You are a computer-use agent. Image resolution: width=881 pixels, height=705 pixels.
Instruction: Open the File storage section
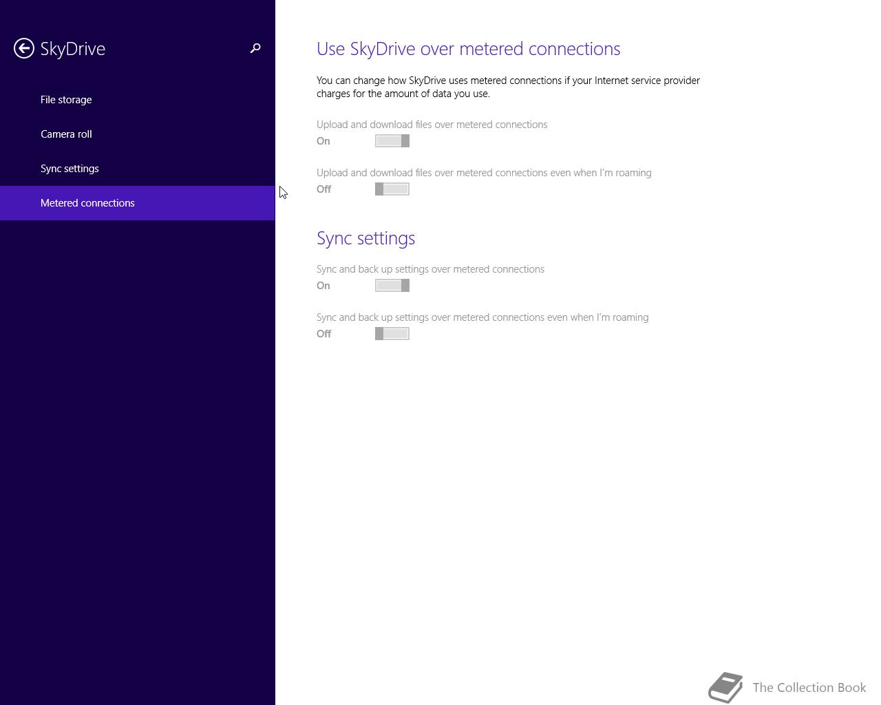click(137, 100)
